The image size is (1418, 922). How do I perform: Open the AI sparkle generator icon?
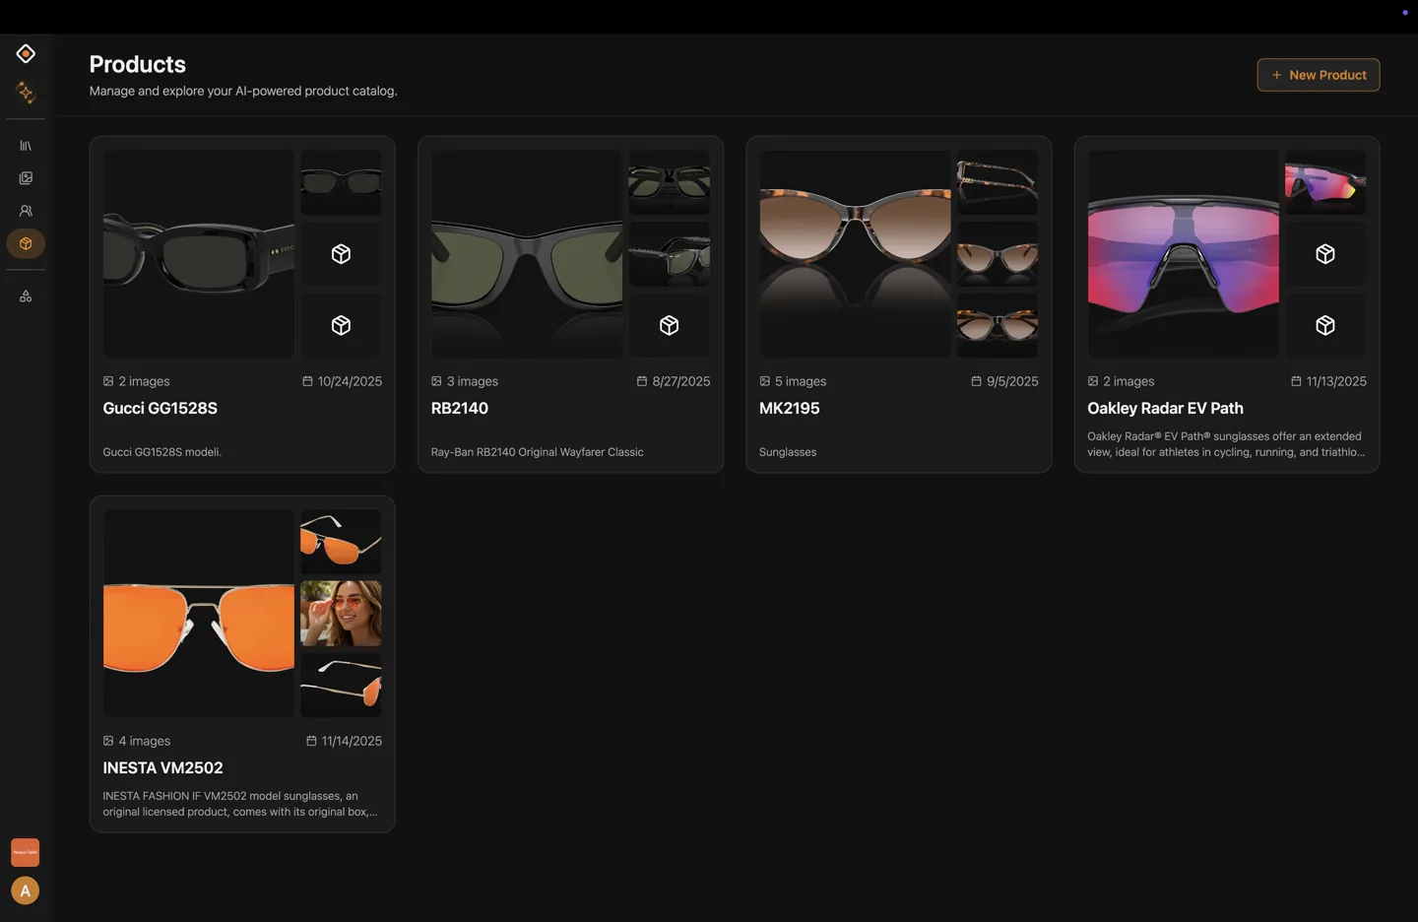click(26, 93)
